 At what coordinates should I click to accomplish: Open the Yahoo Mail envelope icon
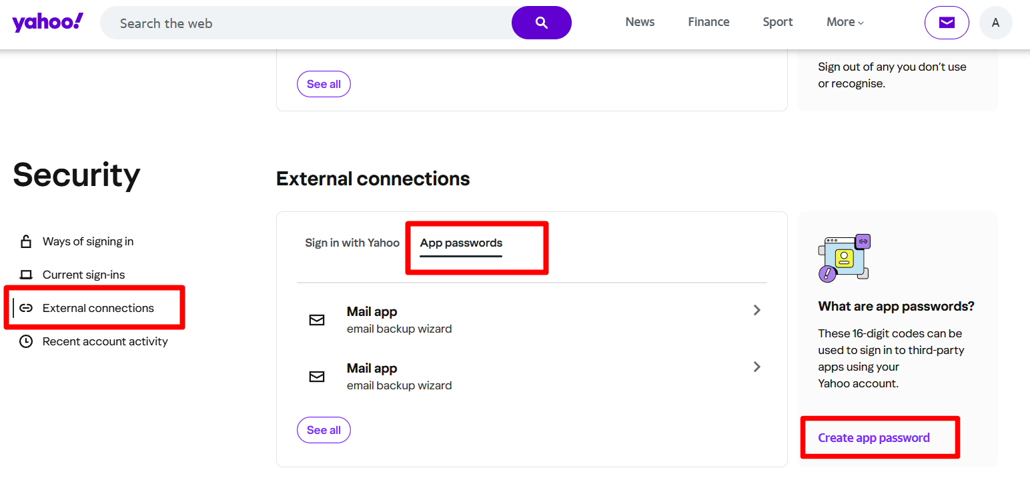[946, 23]
